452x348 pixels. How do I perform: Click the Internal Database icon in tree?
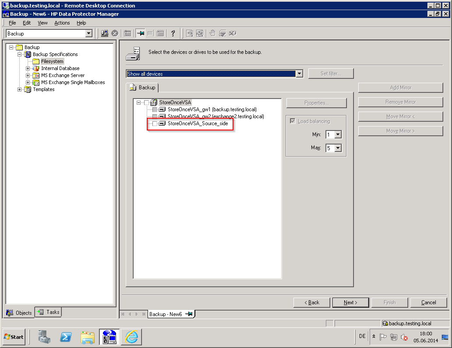click(36, 68)
